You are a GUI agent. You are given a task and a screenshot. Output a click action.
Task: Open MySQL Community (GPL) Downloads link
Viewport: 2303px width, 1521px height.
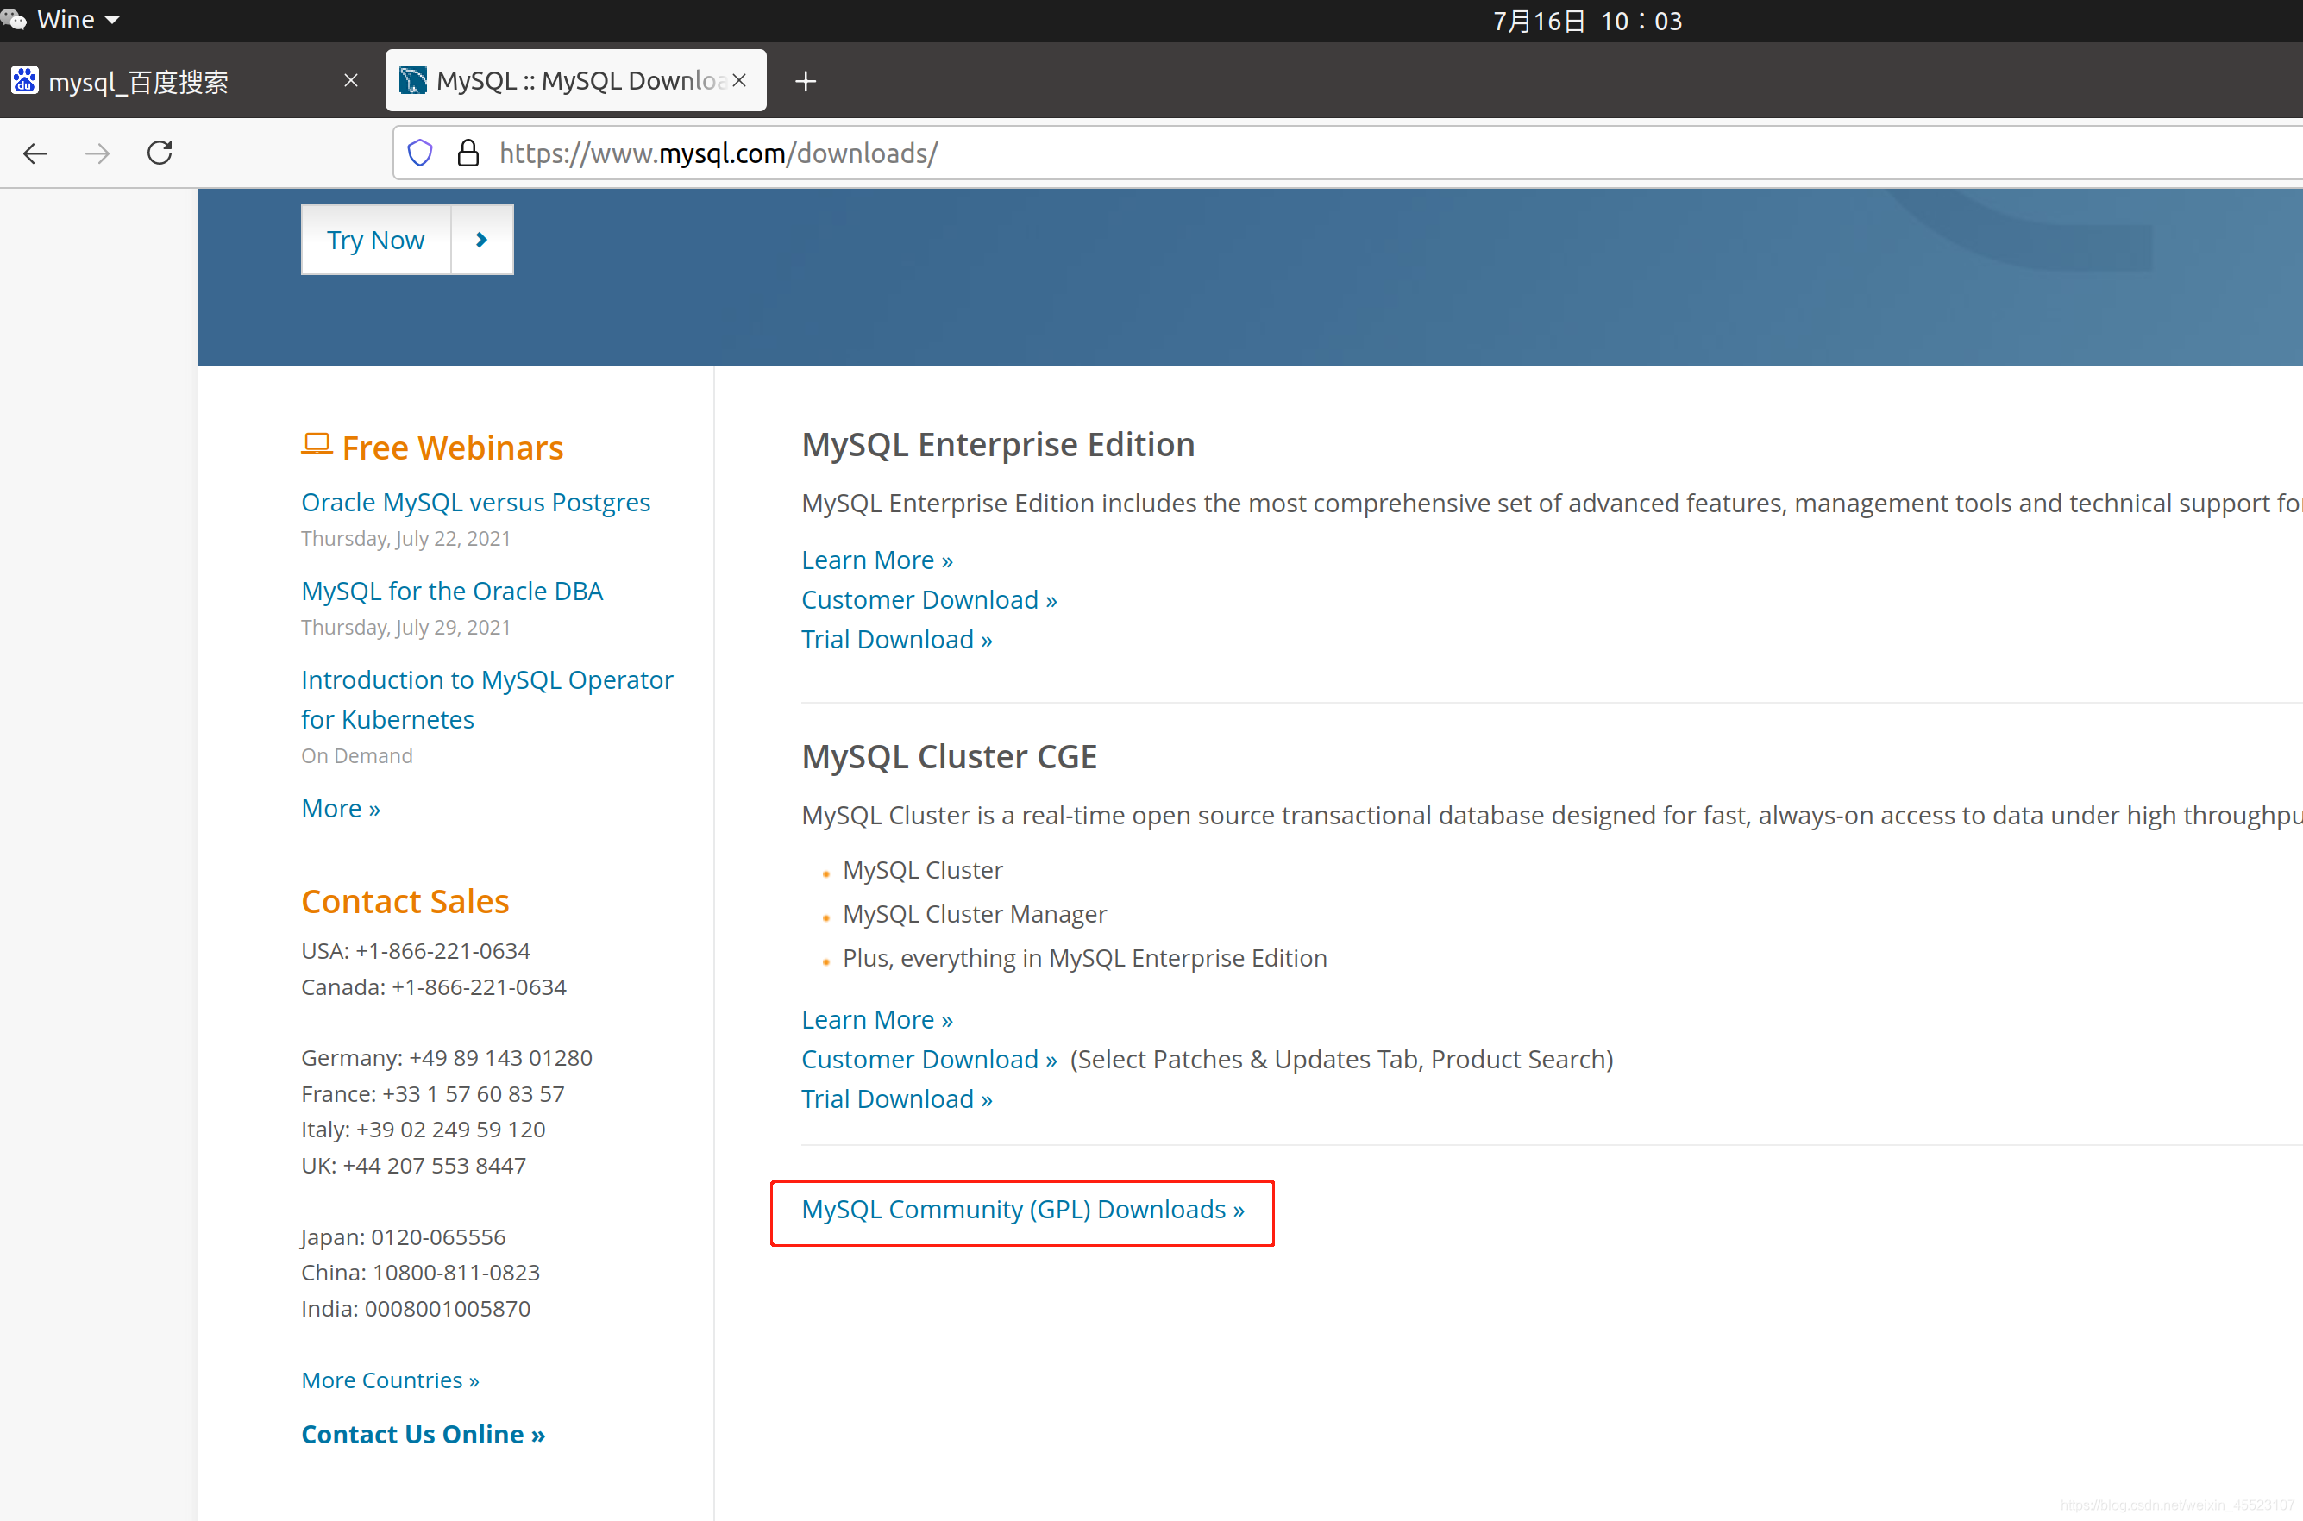point(1021,1210)
